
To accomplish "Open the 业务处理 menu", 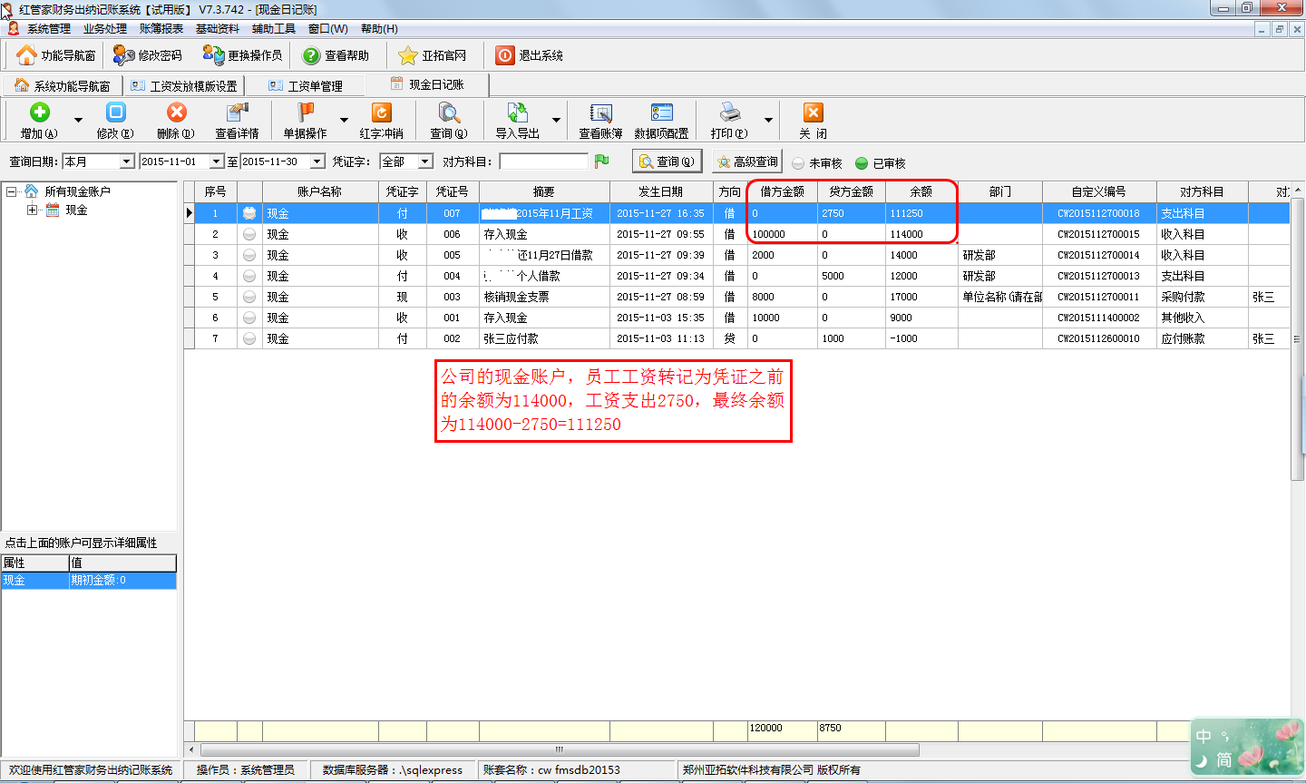I will click(x=105, y=29).
